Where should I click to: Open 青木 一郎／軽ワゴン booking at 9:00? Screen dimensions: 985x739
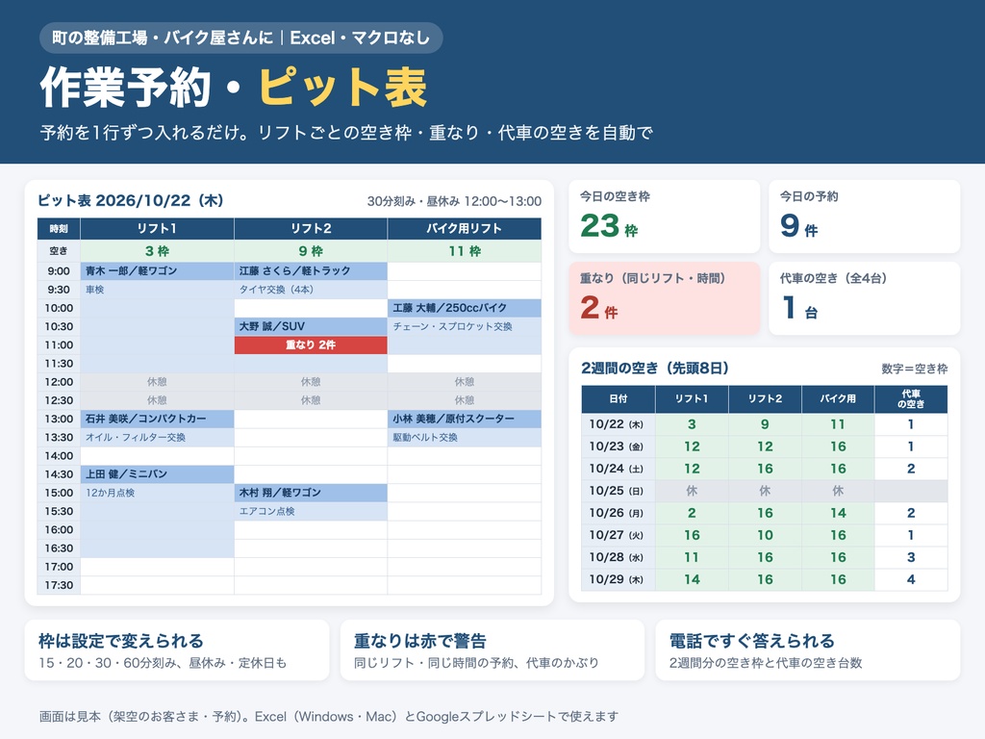(157, 270)
